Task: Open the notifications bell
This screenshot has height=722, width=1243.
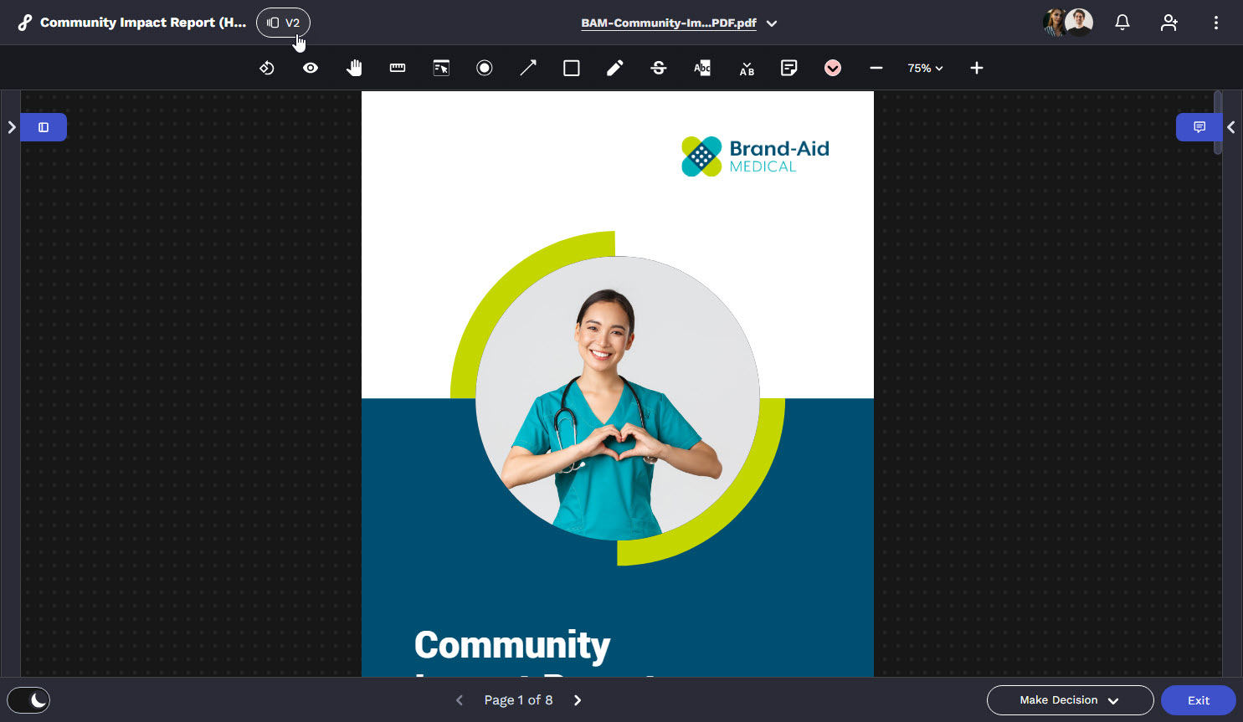Action: click(x=1122, y=23)
